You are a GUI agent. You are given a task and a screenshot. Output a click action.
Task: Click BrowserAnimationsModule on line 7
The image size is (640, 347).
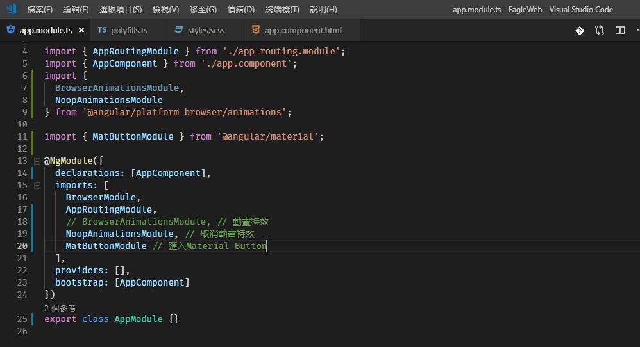pyautogui.click(x=117, y=88)
